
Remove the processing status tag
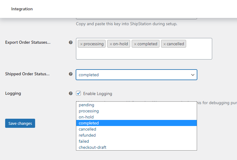tap(81, 44)
